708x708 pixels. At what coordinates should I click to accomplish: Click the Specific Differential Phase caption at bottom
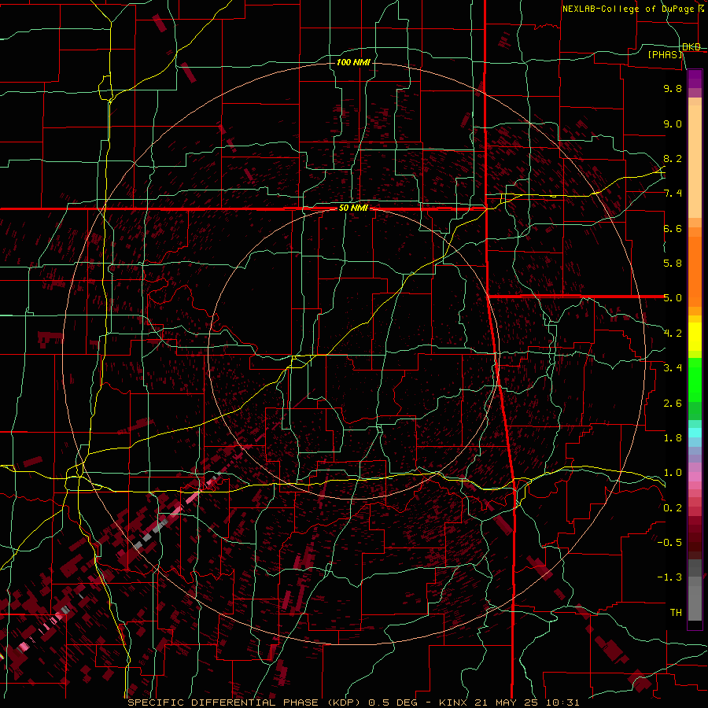coord(353,702)
